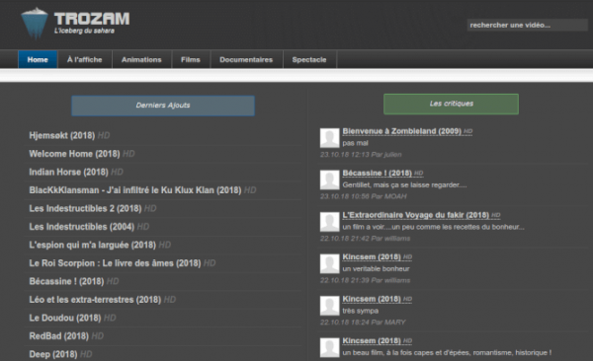Open BlacKkKlansman (2018) movie link
This screenshot has height=361, width=593.
(135, 190)
